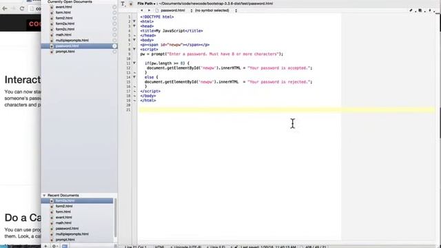Select form2.html in open documents

pos(64,19)
